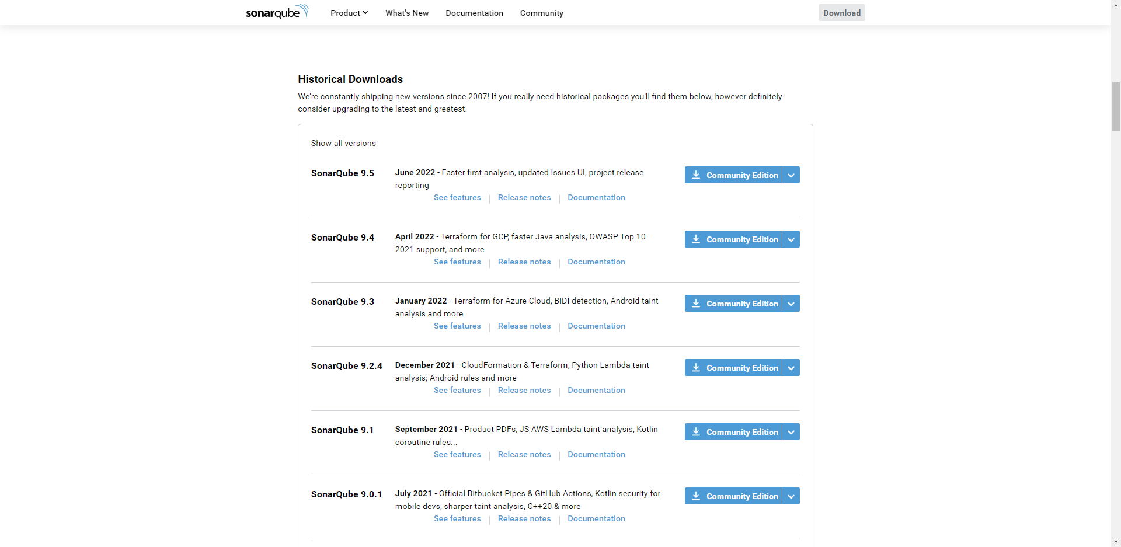See features of SonarQube 9.2.4

pos(457,390)
